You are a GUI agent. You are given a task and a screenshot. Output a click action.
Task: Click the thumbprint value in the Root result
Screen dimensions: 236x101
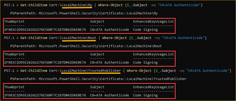[45, 62]
